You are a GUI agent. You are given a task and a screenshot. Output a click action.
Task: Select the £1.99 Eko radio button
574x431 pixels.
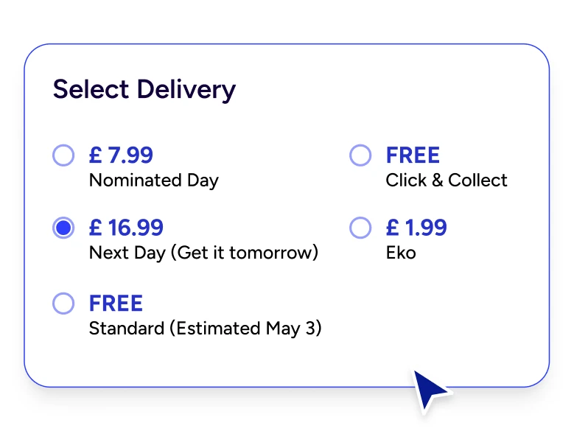coord(360,228)
